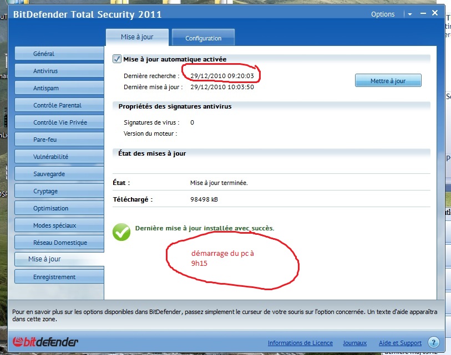Open the Configuration tab
This screenshot has height=355, width=451.
point(204,38)
